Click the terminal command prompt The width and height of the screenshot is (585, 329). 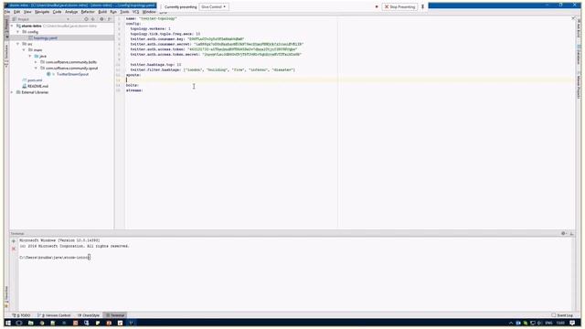coord(55,258)
